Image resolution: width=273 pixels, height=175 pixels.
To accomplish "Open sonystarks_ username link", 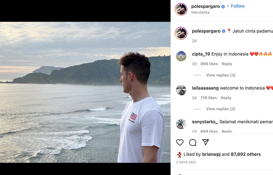I will tap(205, 122).
